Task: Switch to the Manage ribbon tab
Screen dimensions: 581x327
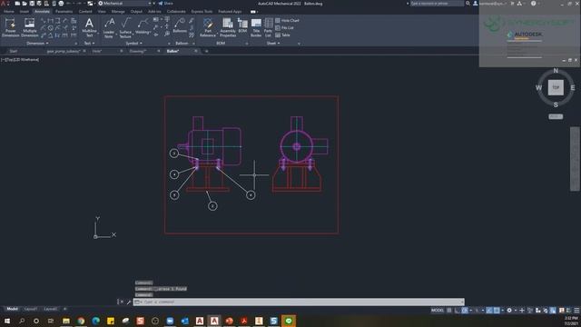Action: click(x=118, y=12)
